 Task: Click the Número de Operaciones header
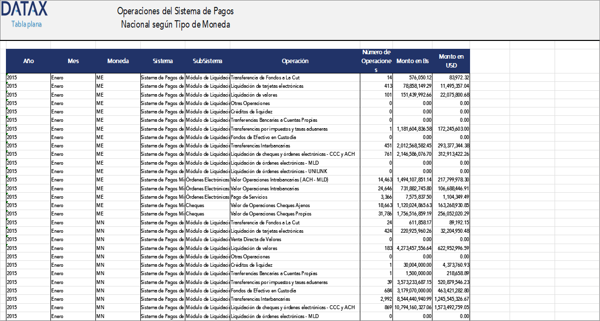click(377, 61)
